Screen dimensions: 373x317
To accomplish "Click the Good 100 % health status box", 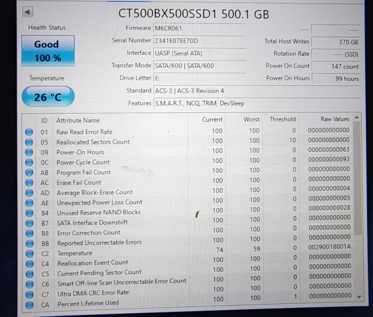I will coord(48,51).
